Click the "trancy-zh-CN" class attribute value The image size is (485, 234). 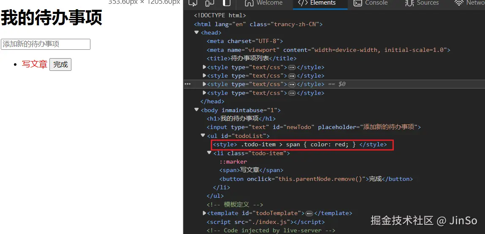click(x=295, y=24)
